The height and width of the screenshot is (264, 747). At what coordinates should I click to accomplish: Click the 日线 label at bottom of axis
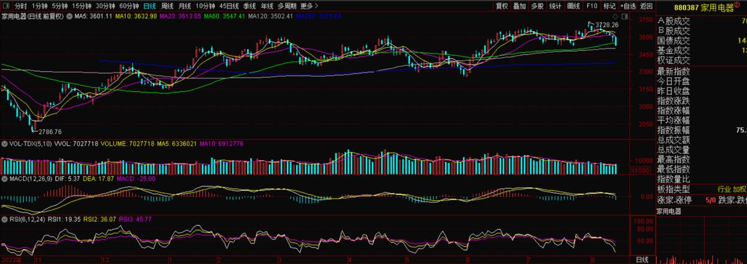(x=642, y=258)
